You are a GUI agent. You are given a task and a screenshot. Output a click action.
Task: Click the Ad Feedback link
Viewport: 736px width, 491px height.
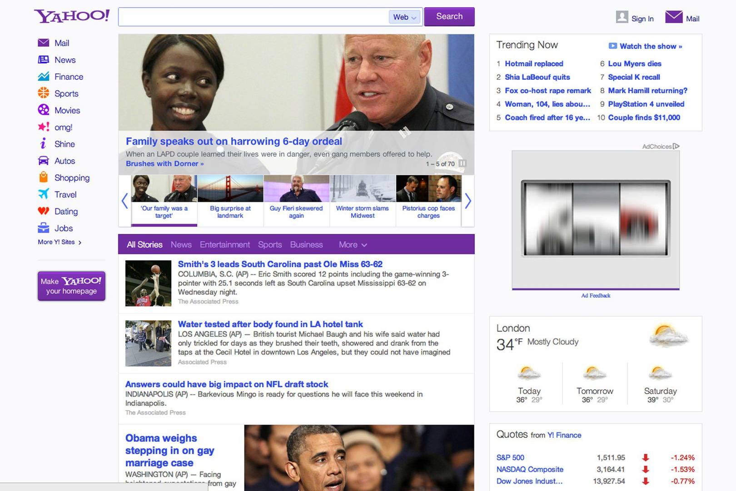[596, 296]
